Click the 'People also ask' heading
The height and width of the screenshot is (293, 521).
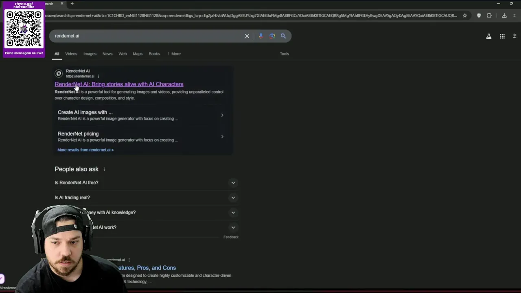coord(77,169)
